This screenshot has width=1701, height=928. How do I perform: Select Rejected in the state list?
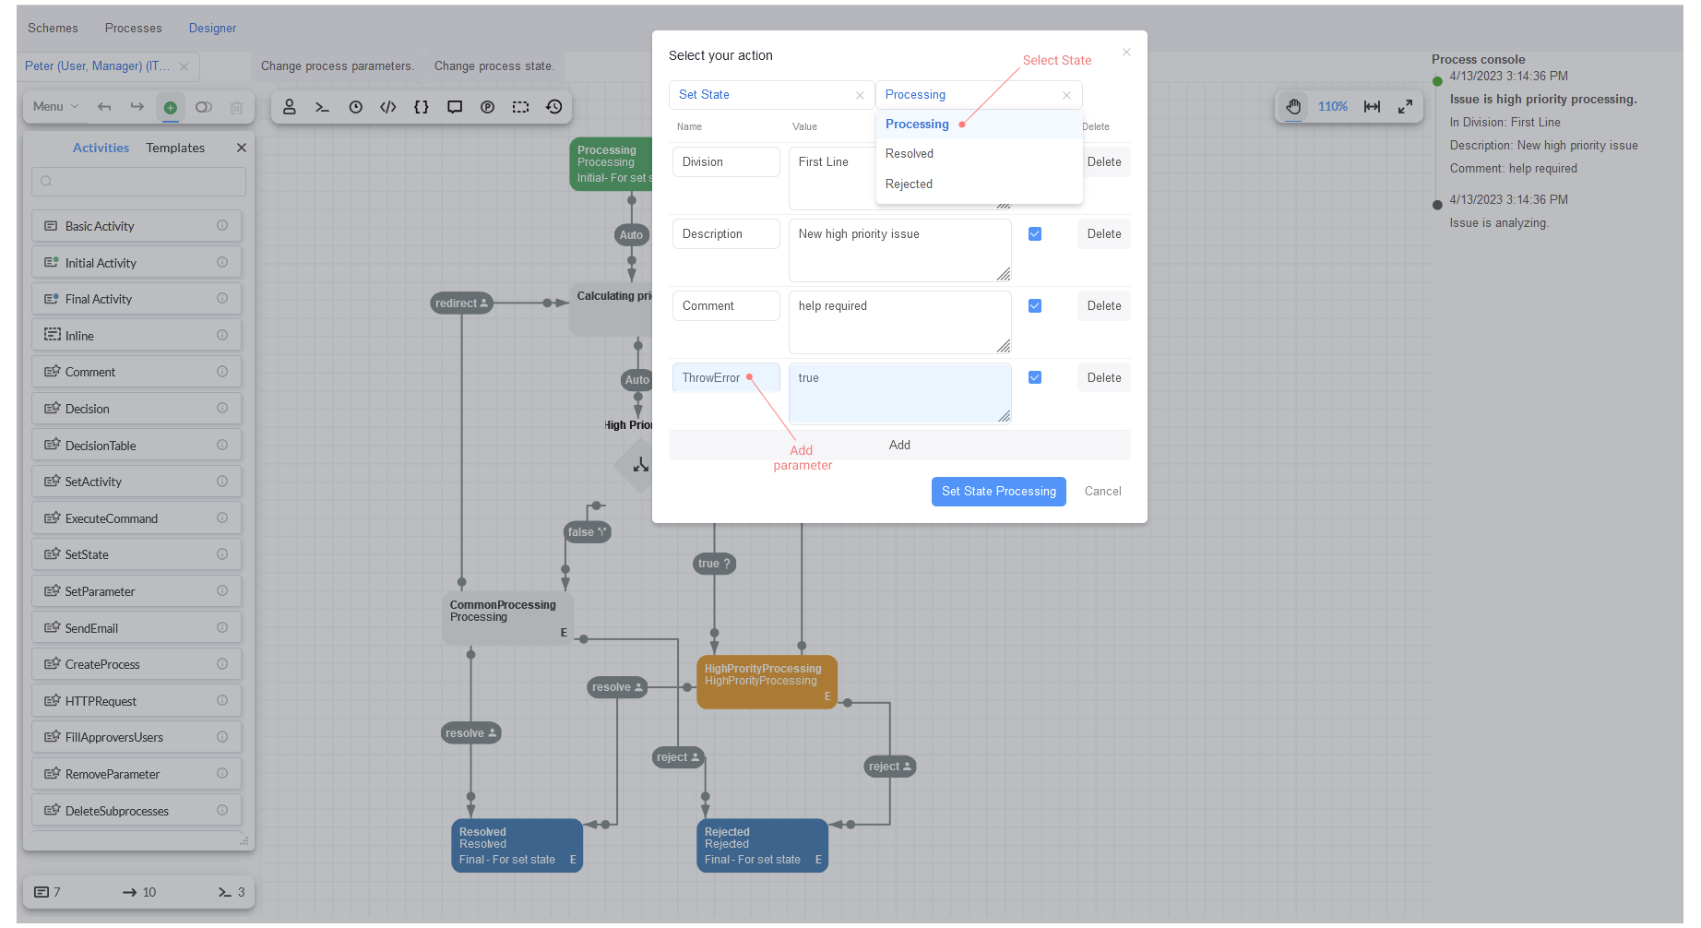point(979,184)
